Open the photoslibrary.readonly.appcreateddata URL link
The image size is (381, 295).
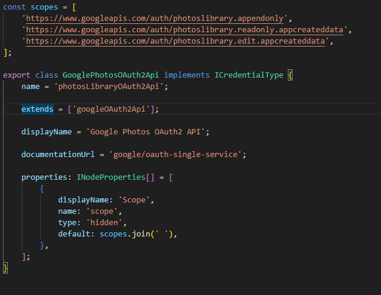[x=185, y=30]
